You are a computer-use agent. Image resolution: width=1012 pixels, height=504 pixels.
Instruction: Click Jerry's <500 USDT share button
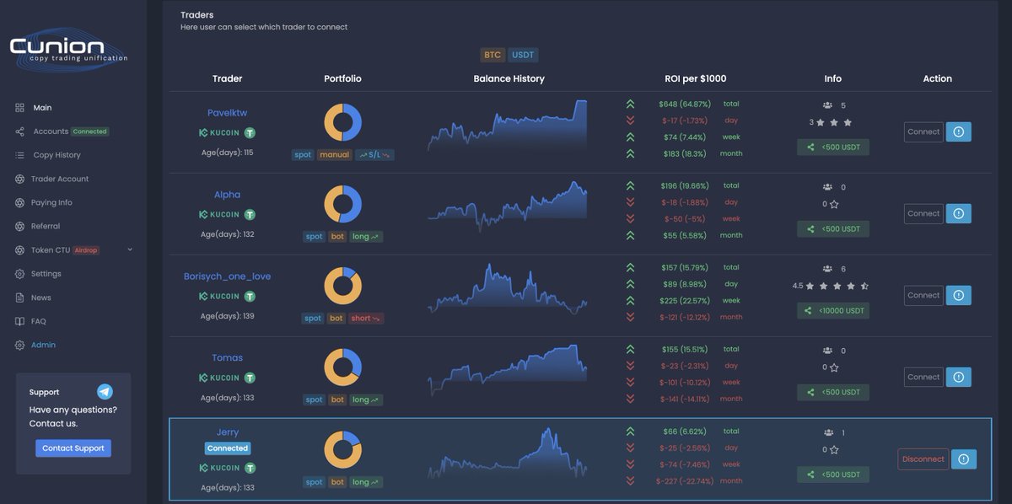coord(833,475)
